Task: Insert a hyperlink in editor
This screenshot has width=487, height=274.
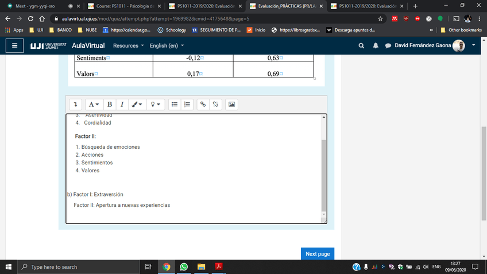Action: 203,105
